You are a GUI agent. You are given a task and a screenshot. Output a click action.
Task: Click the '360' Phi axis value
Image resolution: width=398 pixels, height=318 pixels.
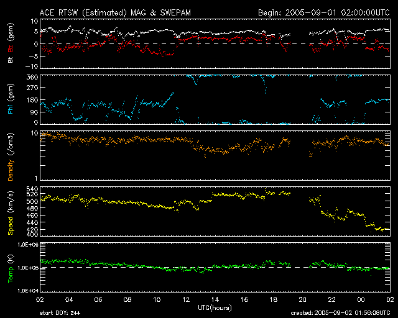[x=32, y=77]
